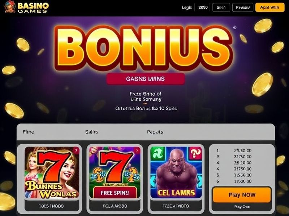Screen dimensions: 289x216
Task: Click the Legls header link
Action: click(187, 7)
